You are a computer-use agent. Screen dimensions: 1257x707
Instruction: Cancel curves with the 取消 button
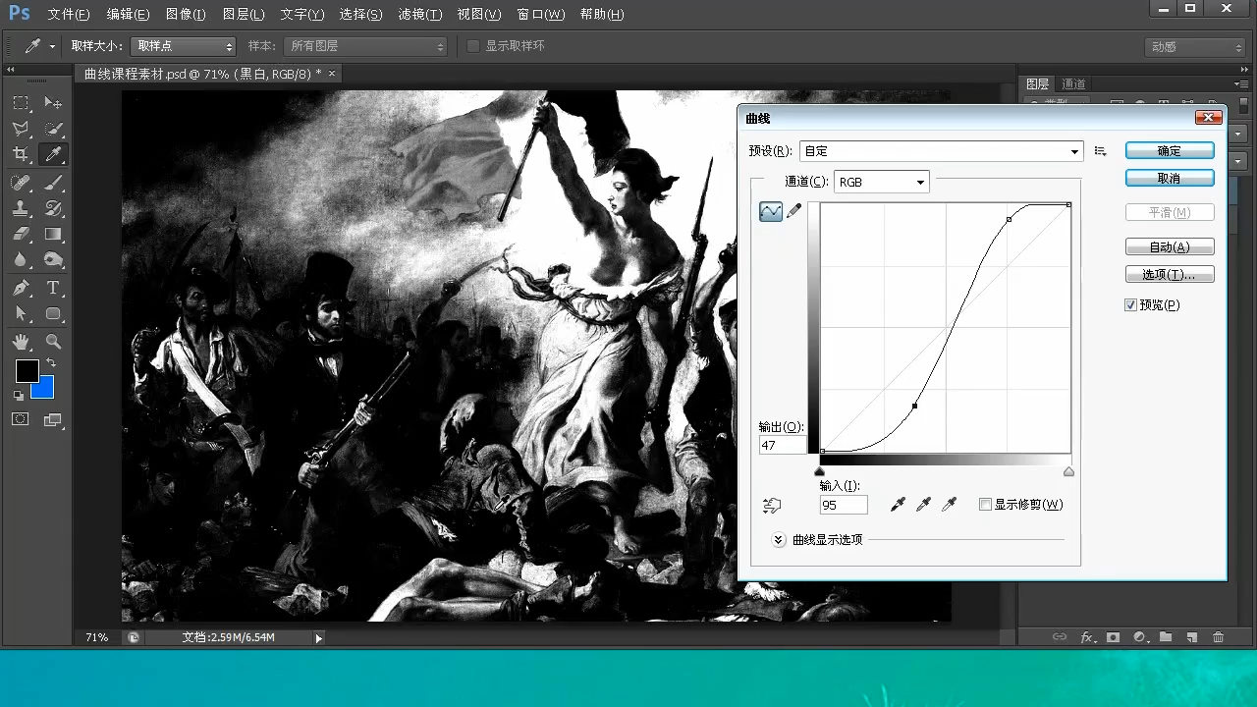(1170, 179)
